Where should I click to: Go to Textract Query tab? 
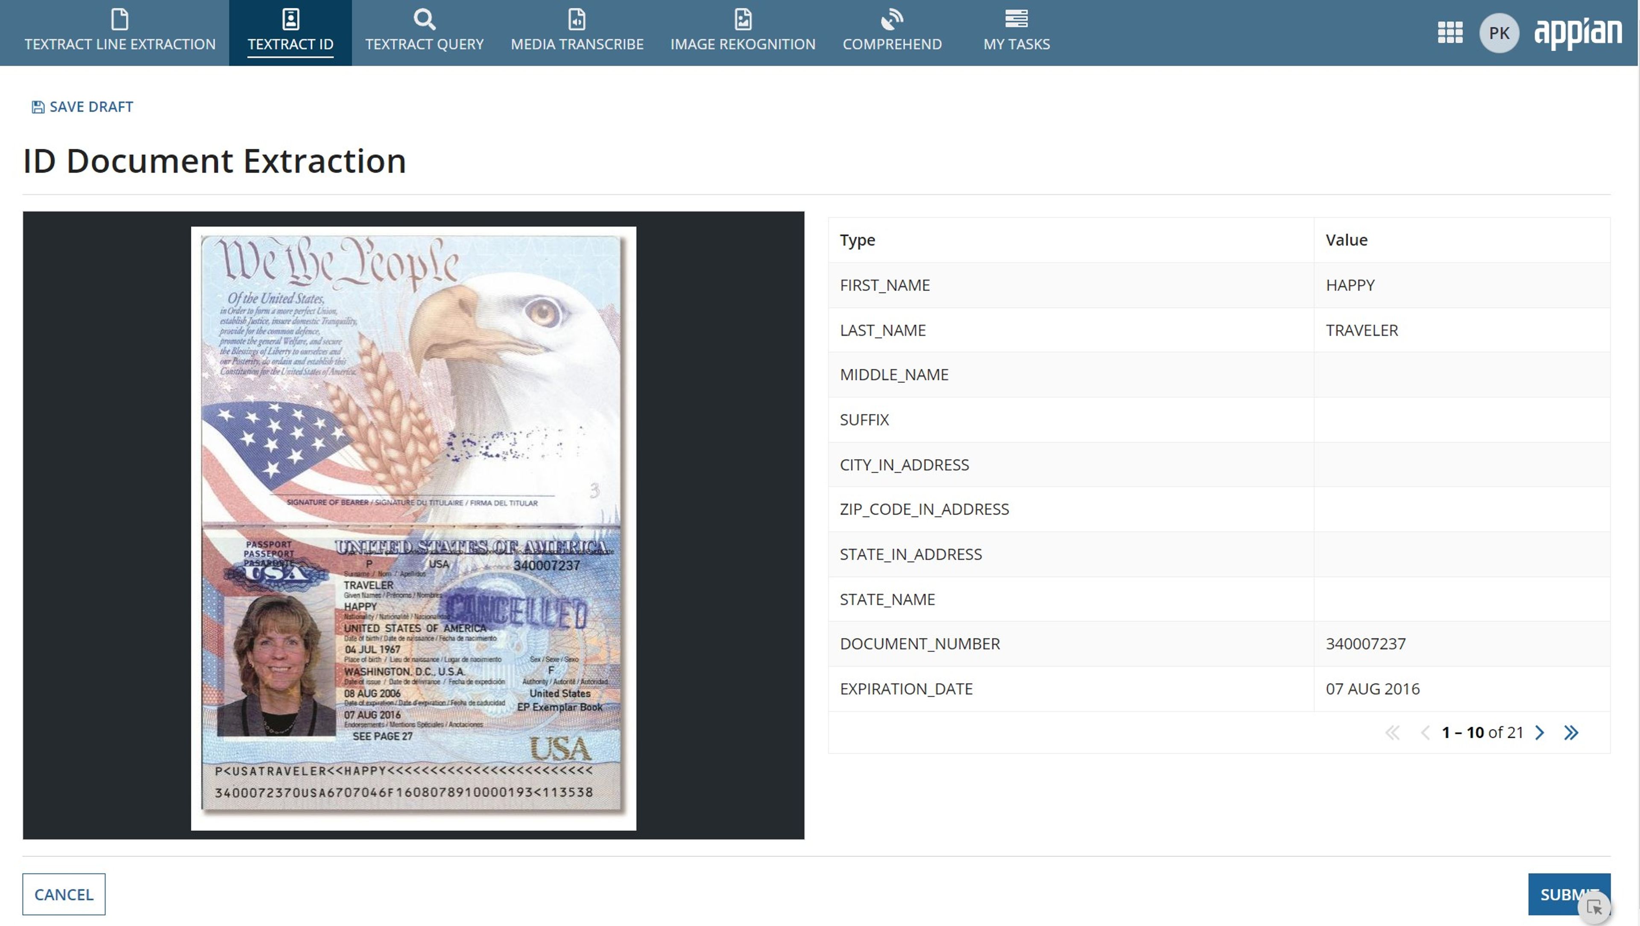(424, 32)
